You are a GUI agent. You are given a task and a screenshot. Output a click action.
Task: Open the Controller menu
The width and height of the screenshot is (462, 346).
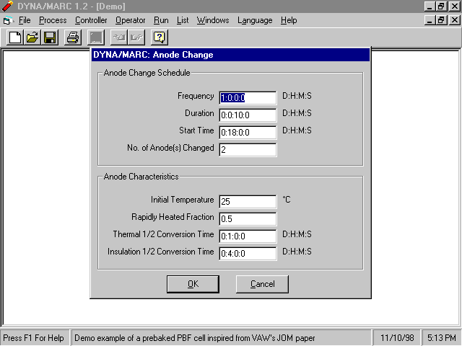[x=91, y=20]
